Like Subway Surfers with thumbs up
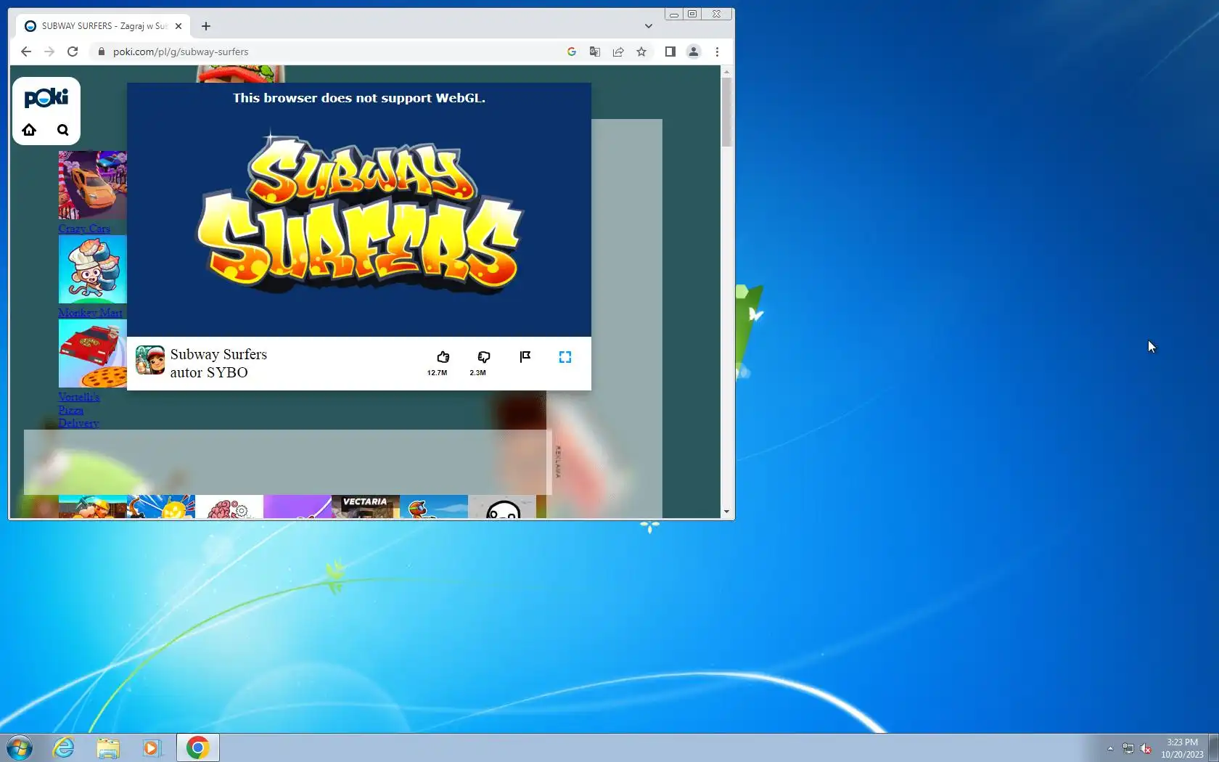1219x762 pixels. click(443, 357)
